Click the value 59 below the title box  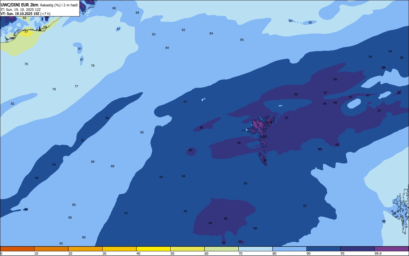pyautogui.click(x=24, y=18)
